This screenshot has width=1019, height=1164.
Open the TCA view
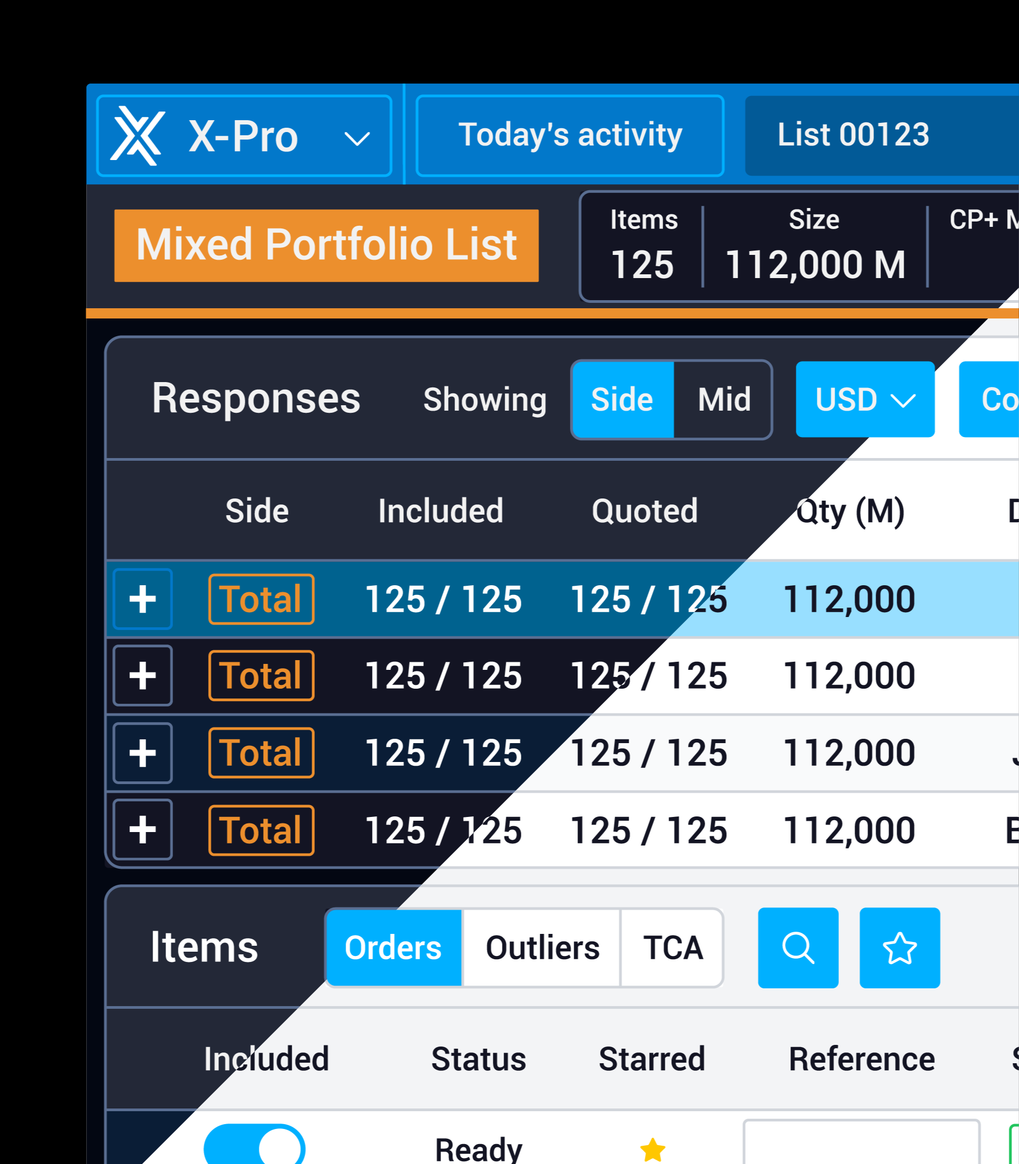click(x=673, y=947)
